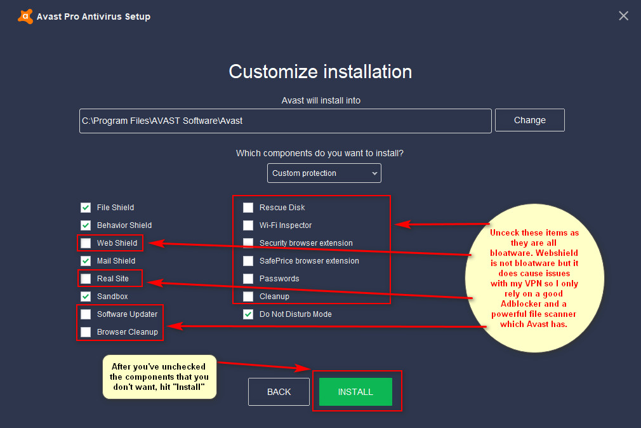Image resolution: width=641 pixels, height=428 pixels.
Task: Uncheck the Mail Shield checkbox
Action: [x=86, y=260]
